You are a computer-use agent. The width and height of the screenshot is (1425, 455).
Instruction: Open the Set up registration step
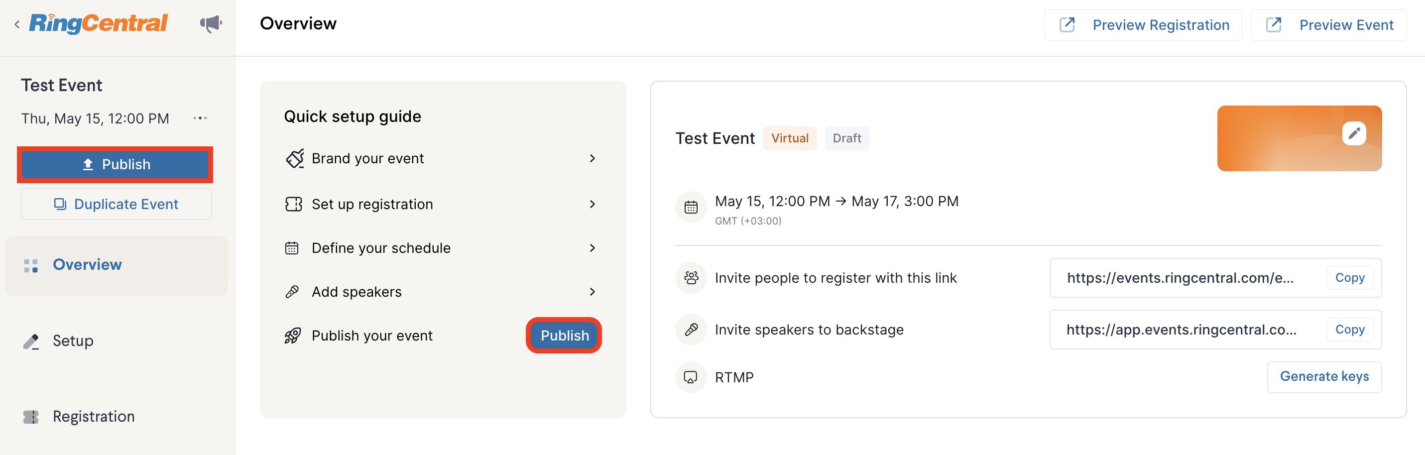click(441, 204)
